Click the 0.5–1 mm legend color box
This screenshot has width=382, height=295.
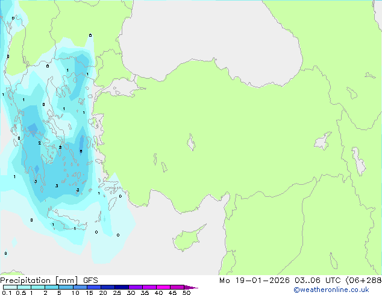coord(24,287)
